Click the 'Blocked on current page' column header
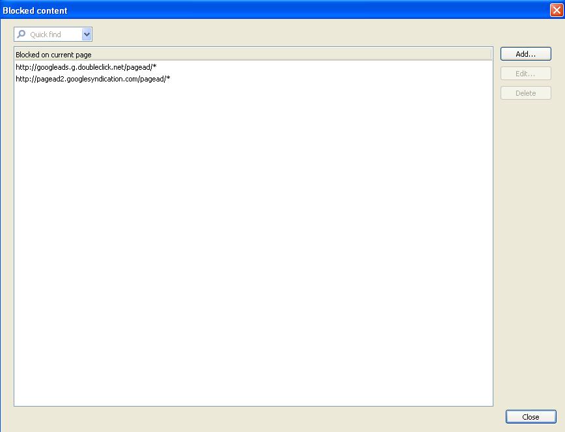This screenshot has height=432, width=565. 253,55
